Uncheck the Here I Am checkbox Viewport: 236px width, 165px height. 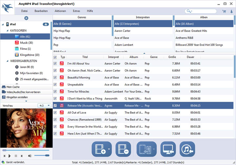tap(55, 134)
